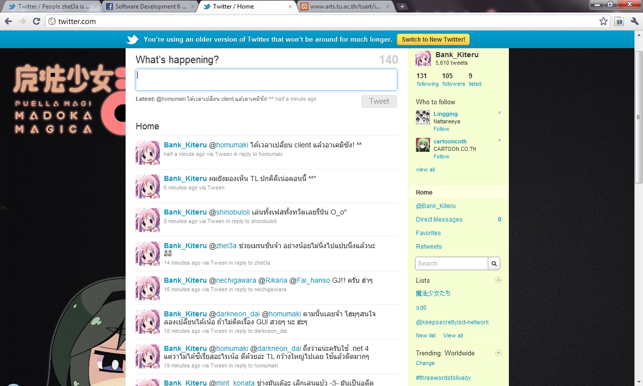Click the search magnifier button
Image resolution: width=643 pixels, height=386 pixels.
coord(494,263)
